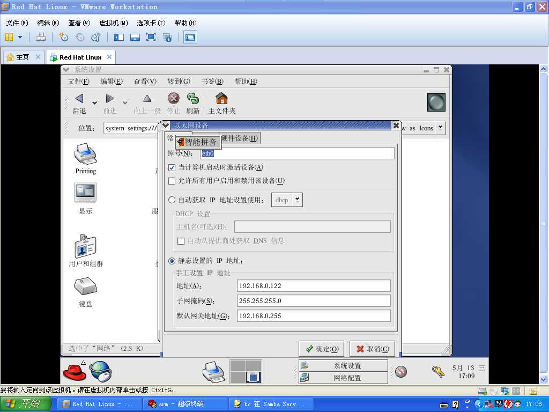Open the View as Icons dropdown
Viewport: 549px width, 412px height.
tap(441, 128)
